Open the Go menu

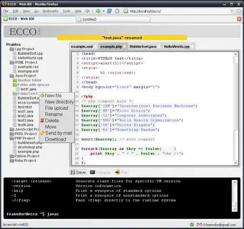(36, 11)
